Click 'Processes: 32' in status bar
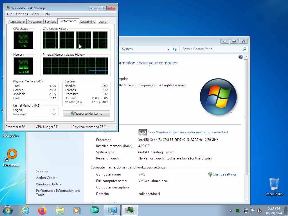288x216 pixels. [15, 127]
